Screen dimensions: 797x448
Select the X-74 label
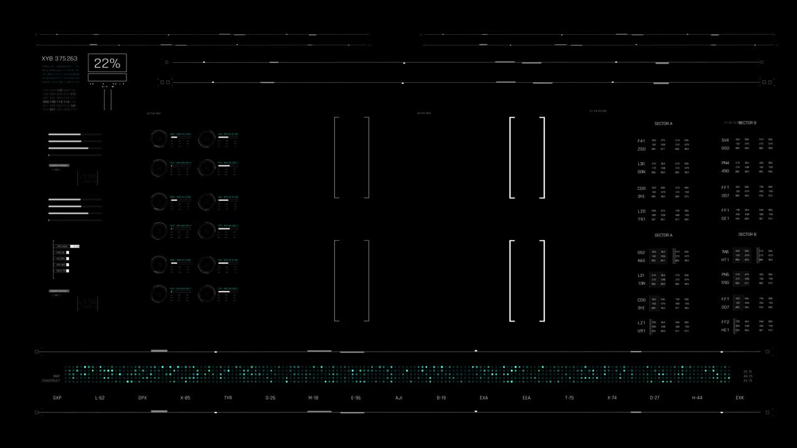click(x=612, y=398)
